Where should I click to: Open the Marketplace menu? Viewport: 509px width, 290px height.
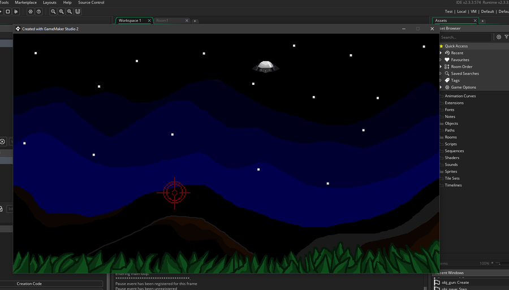pyautogui.click(x=25, y=2)
